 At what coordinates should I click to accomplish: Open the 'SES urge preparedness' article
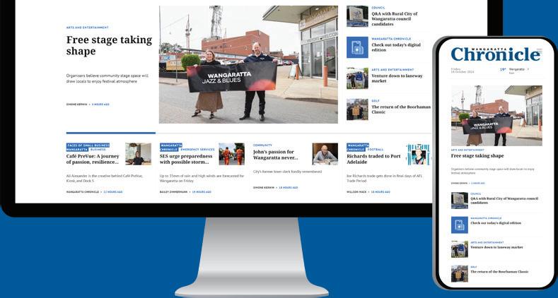click(186, 159)
